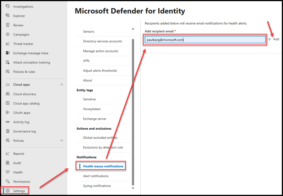283x196 pixels.
Task: Collapse the Cloud apps section chevron
Action: [x=62, y=84]
